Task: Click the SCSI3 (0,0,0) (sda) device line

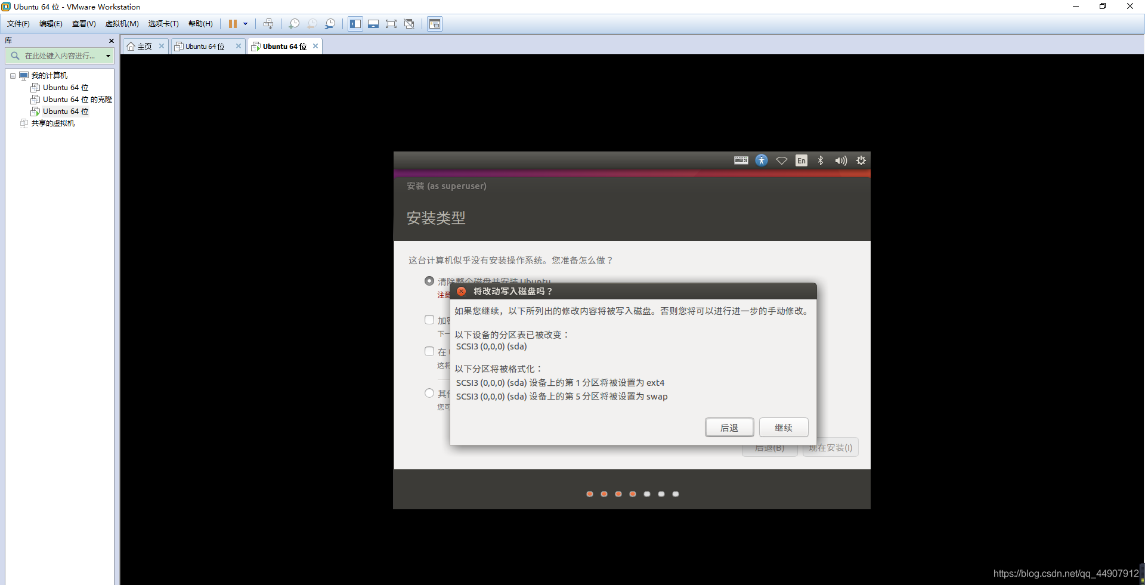Action: (491, 346)
